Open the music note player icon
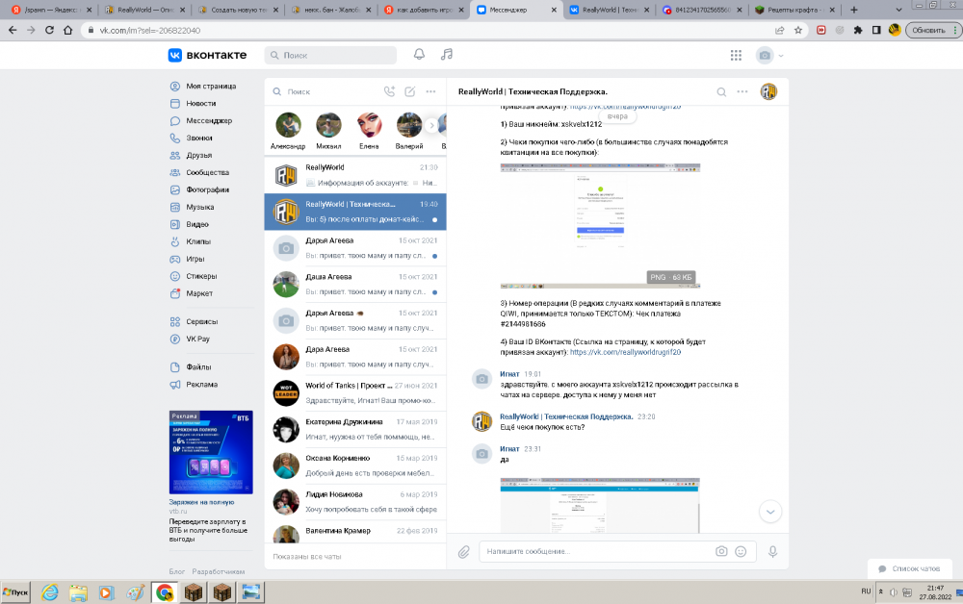963x604 pixels. point(447,55)
